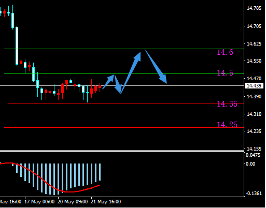Select the long blue downward arrow

point(156,66)
